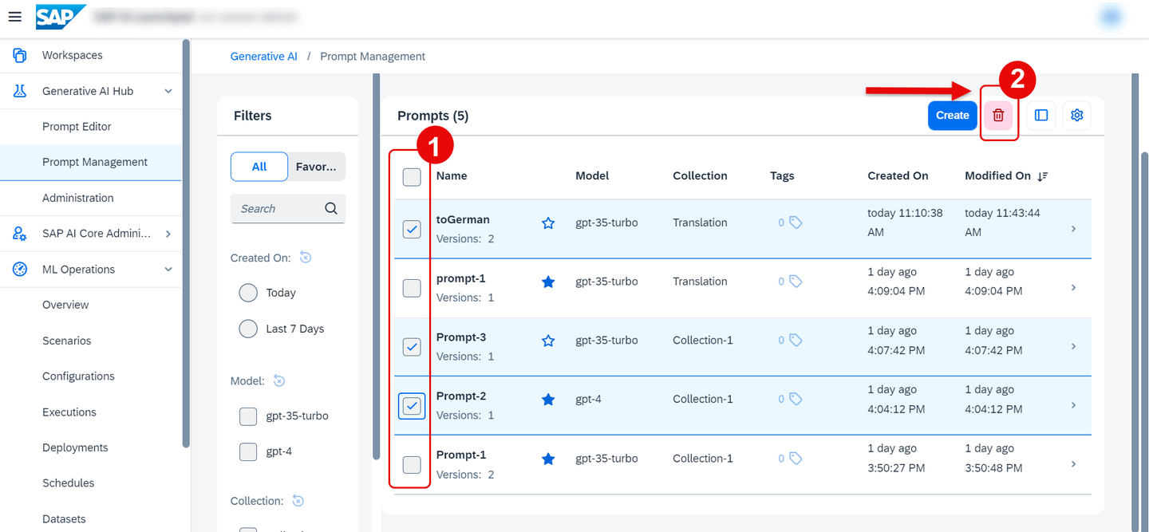
Task: Click the Generative AI Hub flask icon
Action: point(20,91)
